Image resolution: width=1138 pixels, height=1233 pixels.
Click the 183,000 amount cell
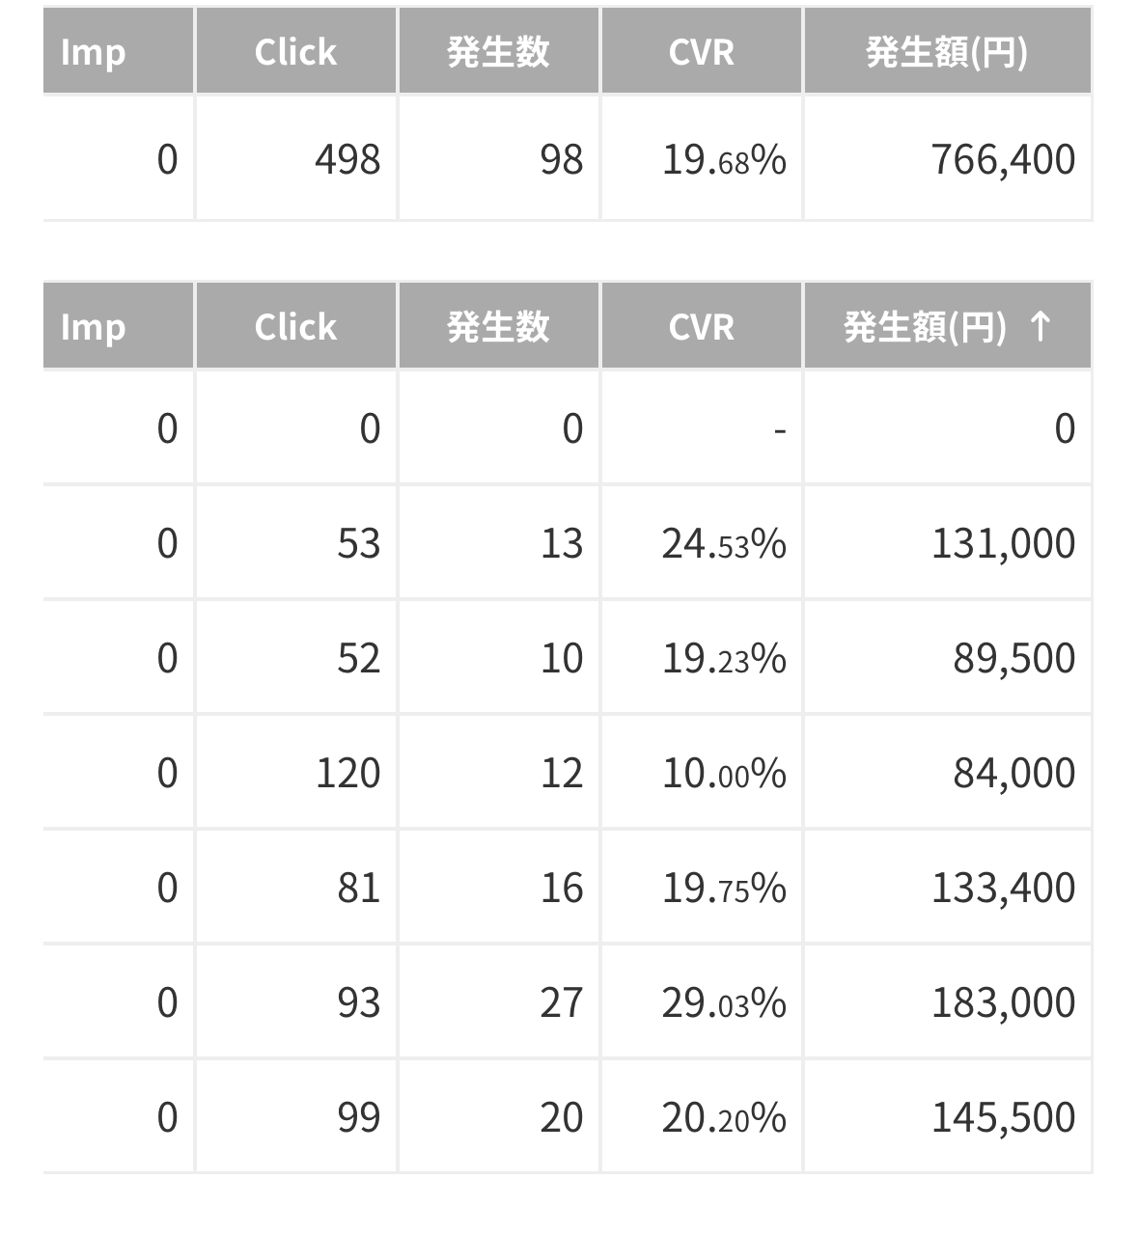1003,1002
